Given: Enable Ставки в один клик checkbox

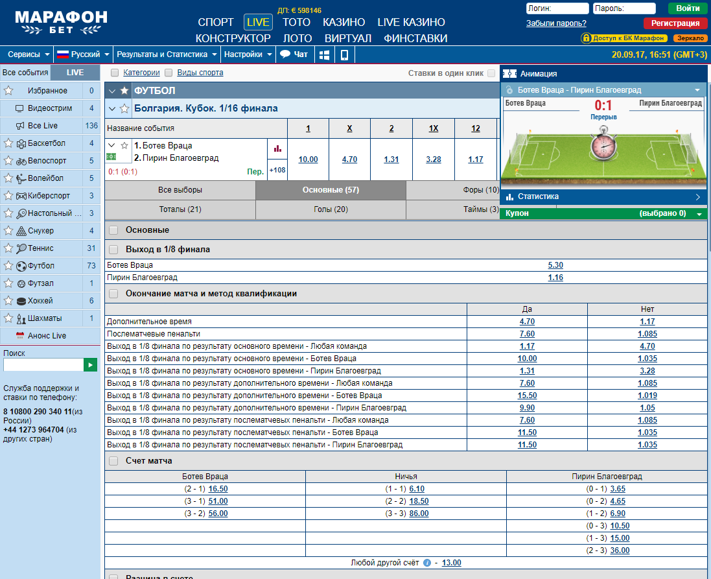Looking at the screenshot, I should point(491,73).
